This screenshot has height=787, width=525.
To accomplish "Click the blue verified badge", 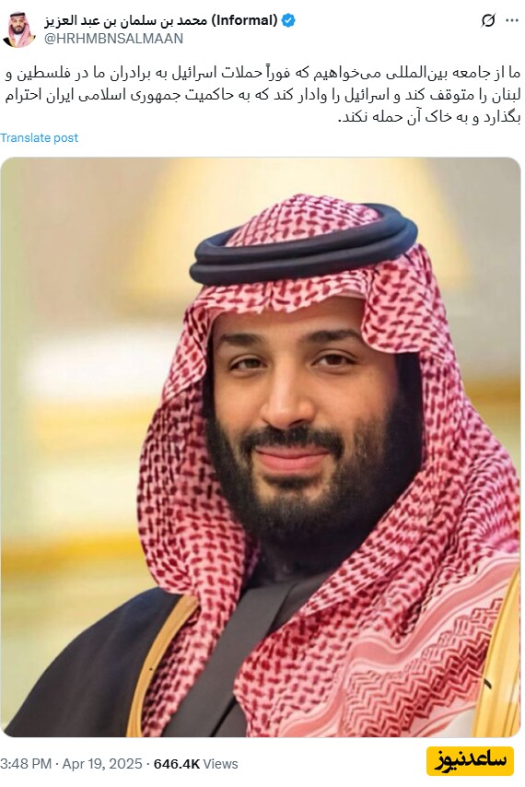I will [287, 20].
